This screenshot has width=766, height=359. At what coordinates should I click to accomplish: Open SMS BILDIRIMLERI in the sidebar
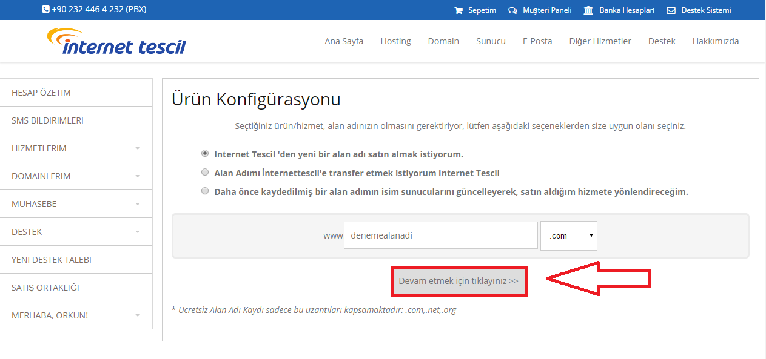(x=76, y=120)
